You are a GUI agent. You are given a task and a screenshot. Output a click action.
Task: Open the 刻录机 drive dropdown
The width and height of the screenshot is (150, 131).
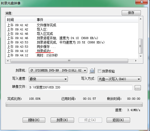point(58,70)
